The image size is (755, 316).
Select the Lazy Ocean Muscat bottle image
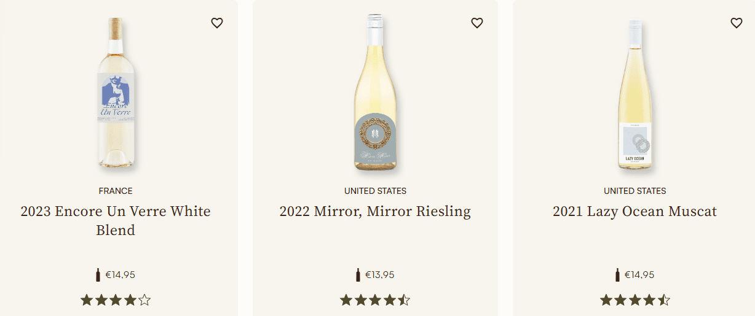coord(635,95)
